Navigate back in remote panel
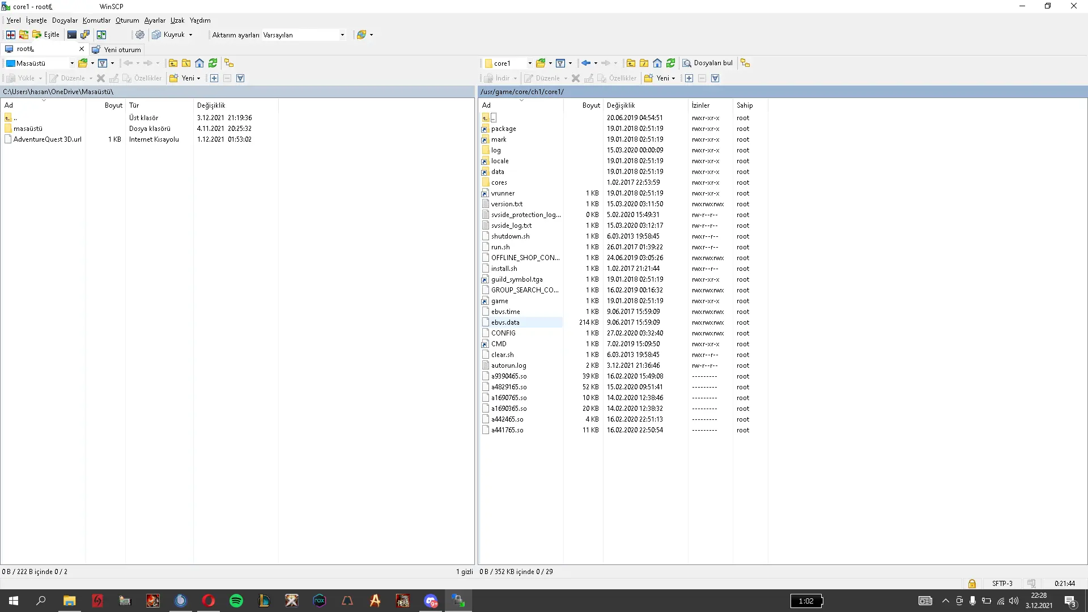Screen dimensions: 1088x612 tap(586, 63)
